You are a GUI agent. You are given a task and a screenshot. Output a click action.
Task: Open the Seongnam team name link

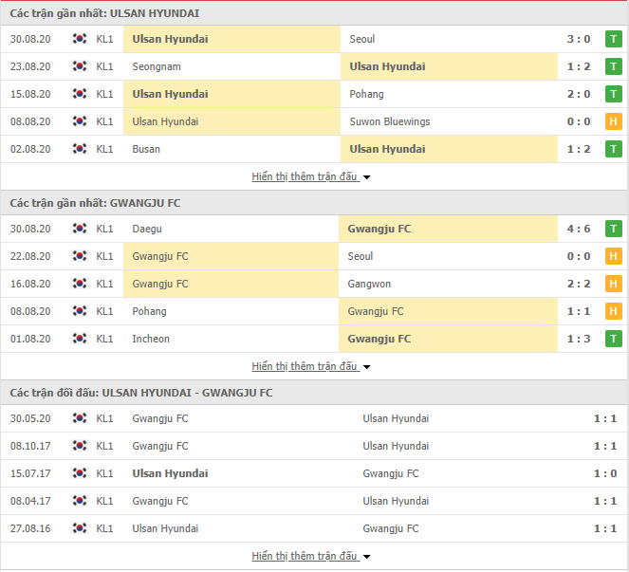tap(157, 66)
